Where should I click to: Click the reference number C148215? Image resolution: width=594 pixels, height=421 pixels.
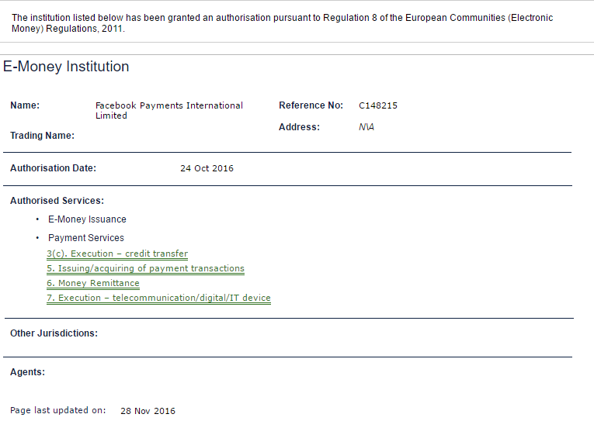[x=378, y=105]
